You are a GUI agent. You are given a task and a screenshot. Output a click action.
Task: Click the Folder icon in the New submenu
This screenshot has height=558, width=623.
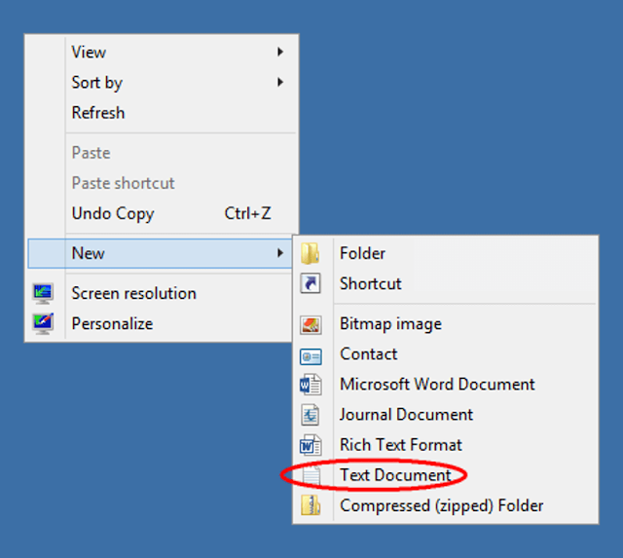pos(311,253)
